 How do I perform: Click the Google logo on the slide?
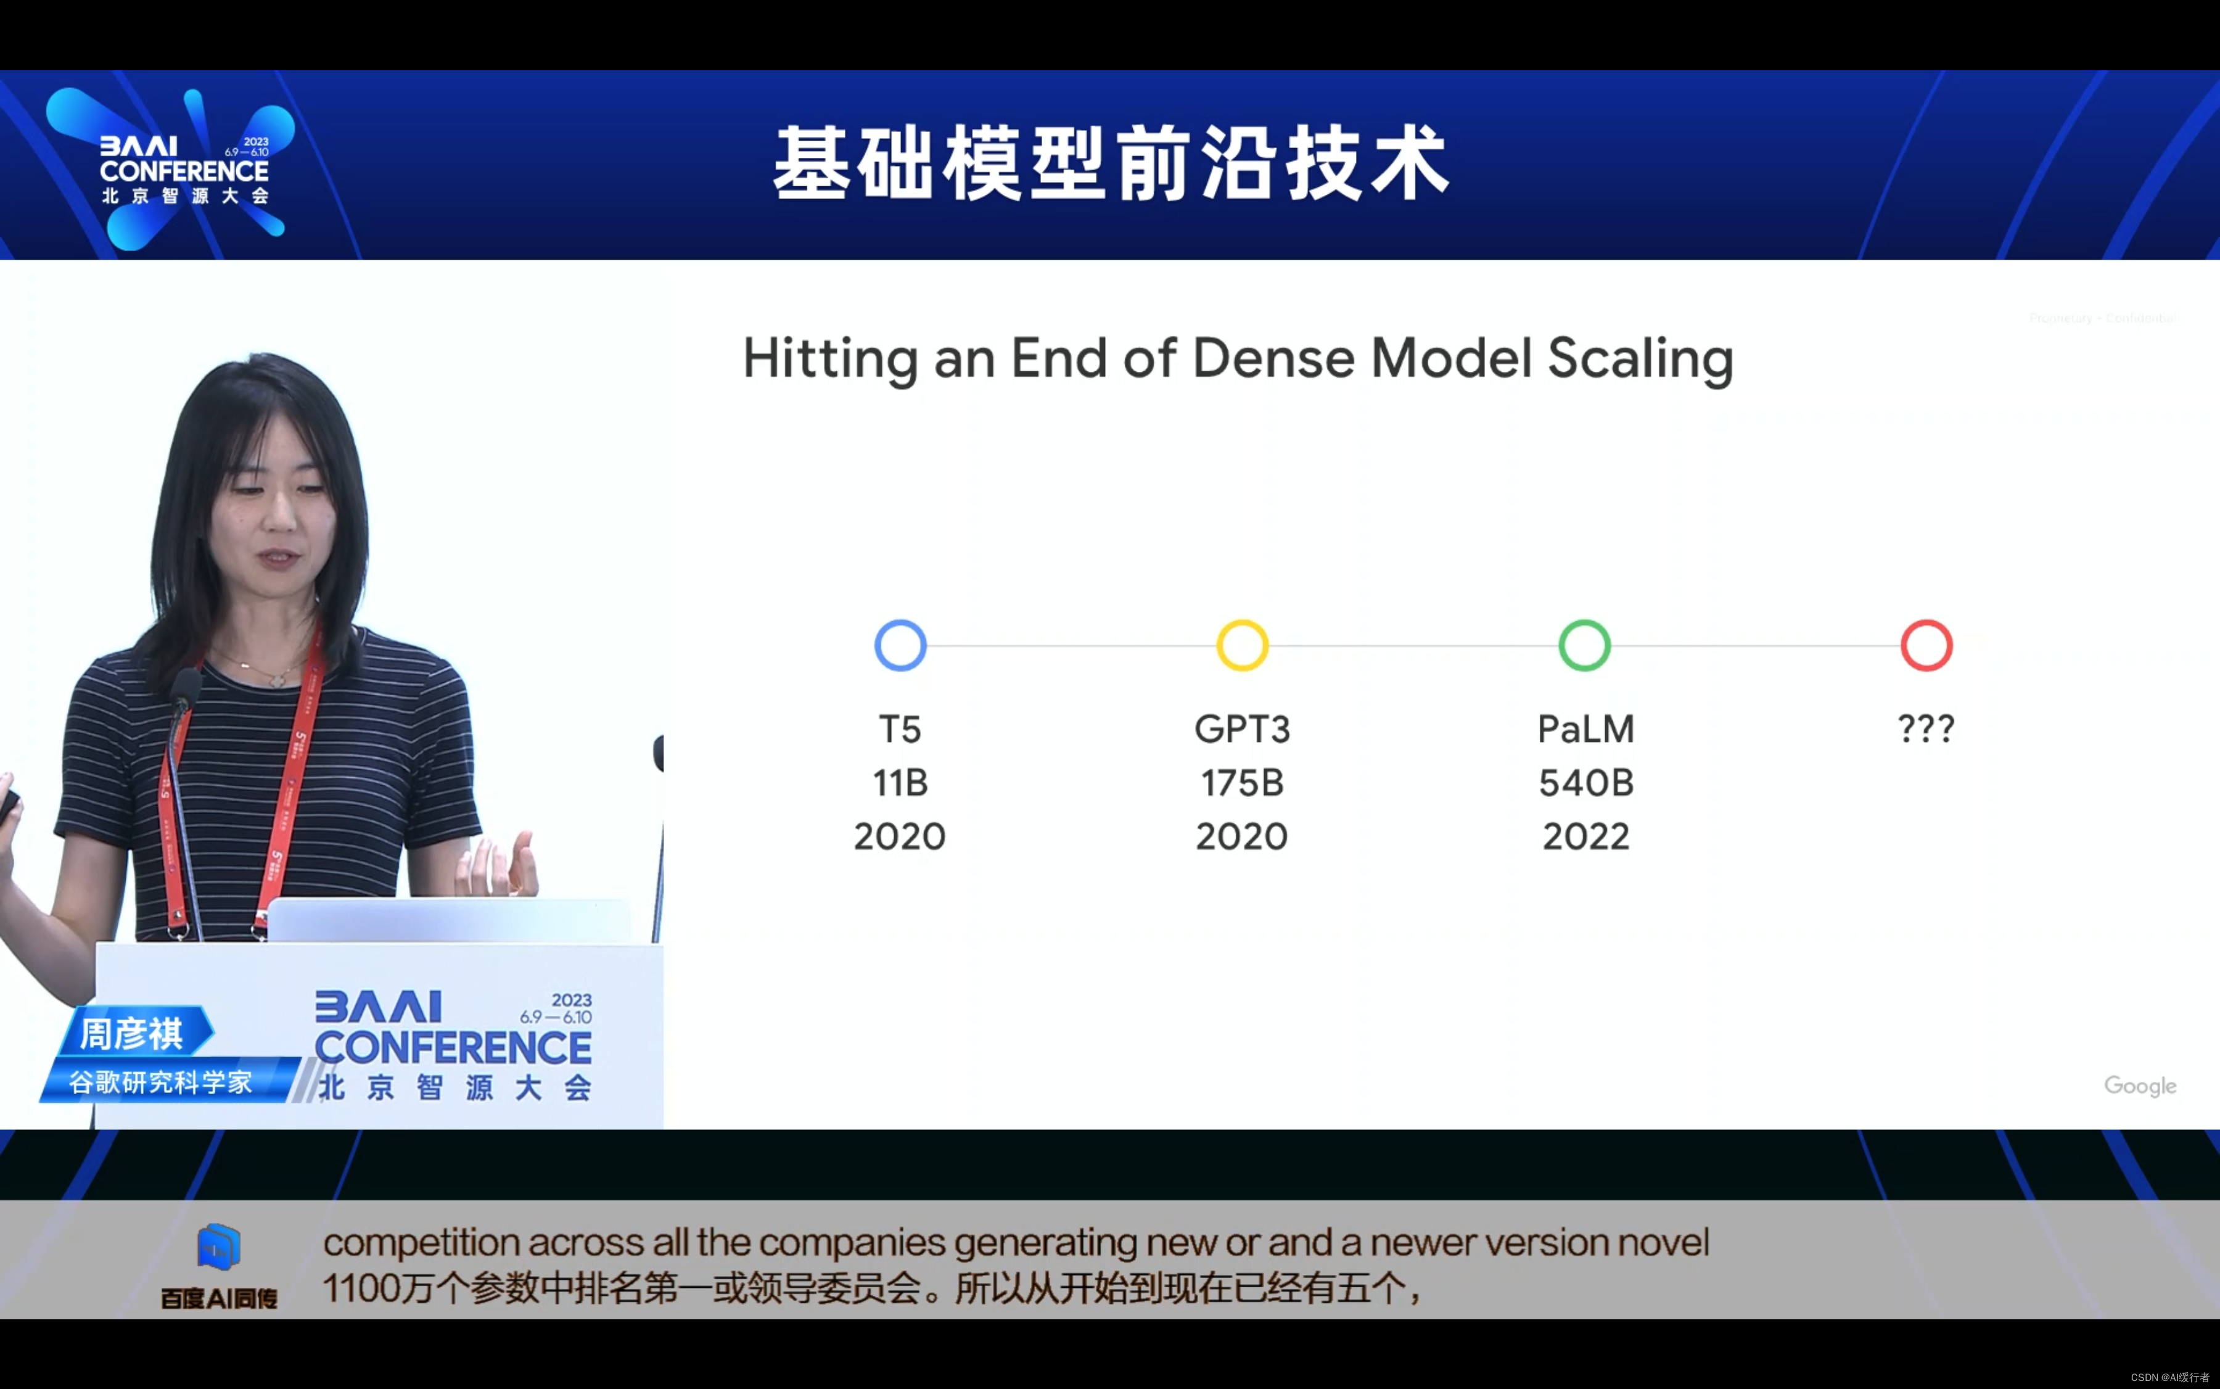(x=2140, y=1086)
